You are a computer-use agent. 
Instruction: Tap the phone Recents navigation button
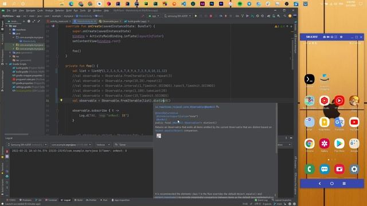click(x=344, y=184)
